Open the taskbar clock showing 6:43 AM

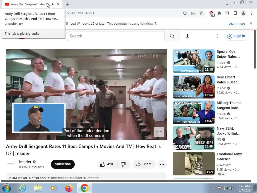[x=244, y=188]
